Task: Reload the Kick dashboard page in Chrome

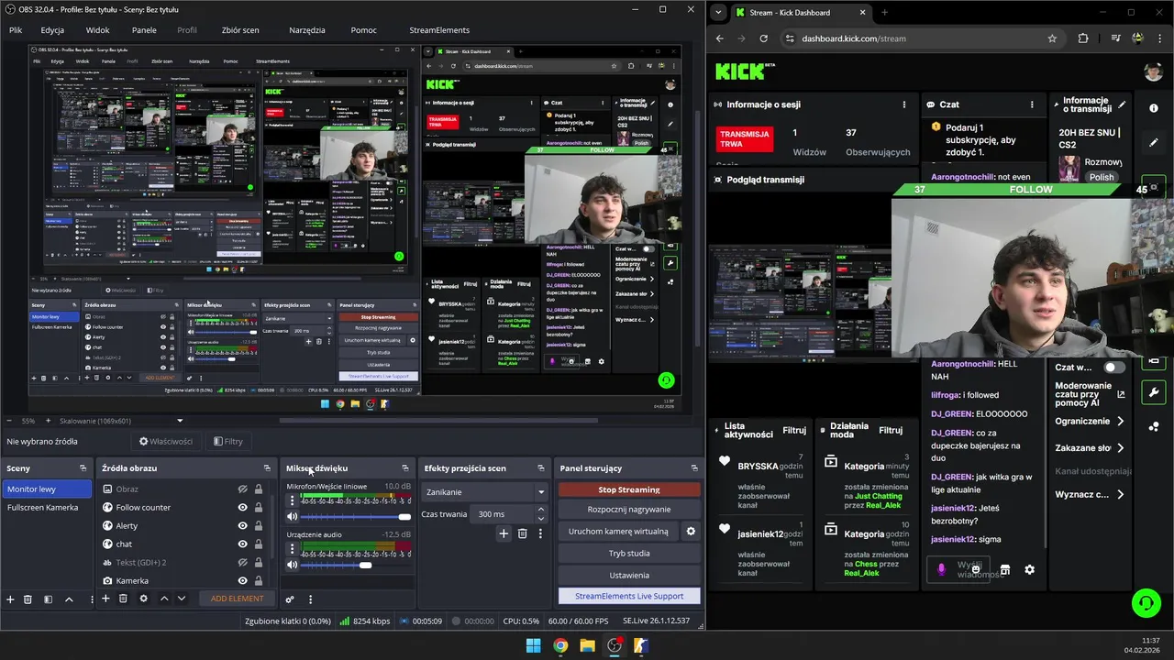Action: pyautogui.click(x=764, y=38)
